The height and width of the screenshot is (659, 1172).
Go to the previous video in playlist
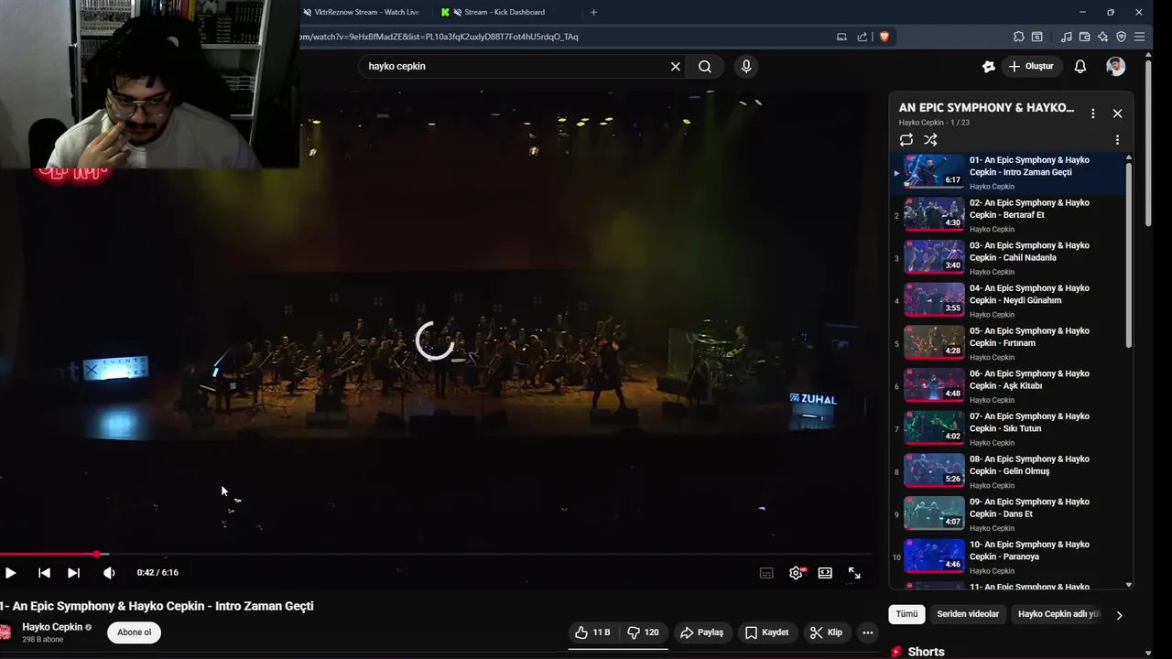[x=44, y=573]
